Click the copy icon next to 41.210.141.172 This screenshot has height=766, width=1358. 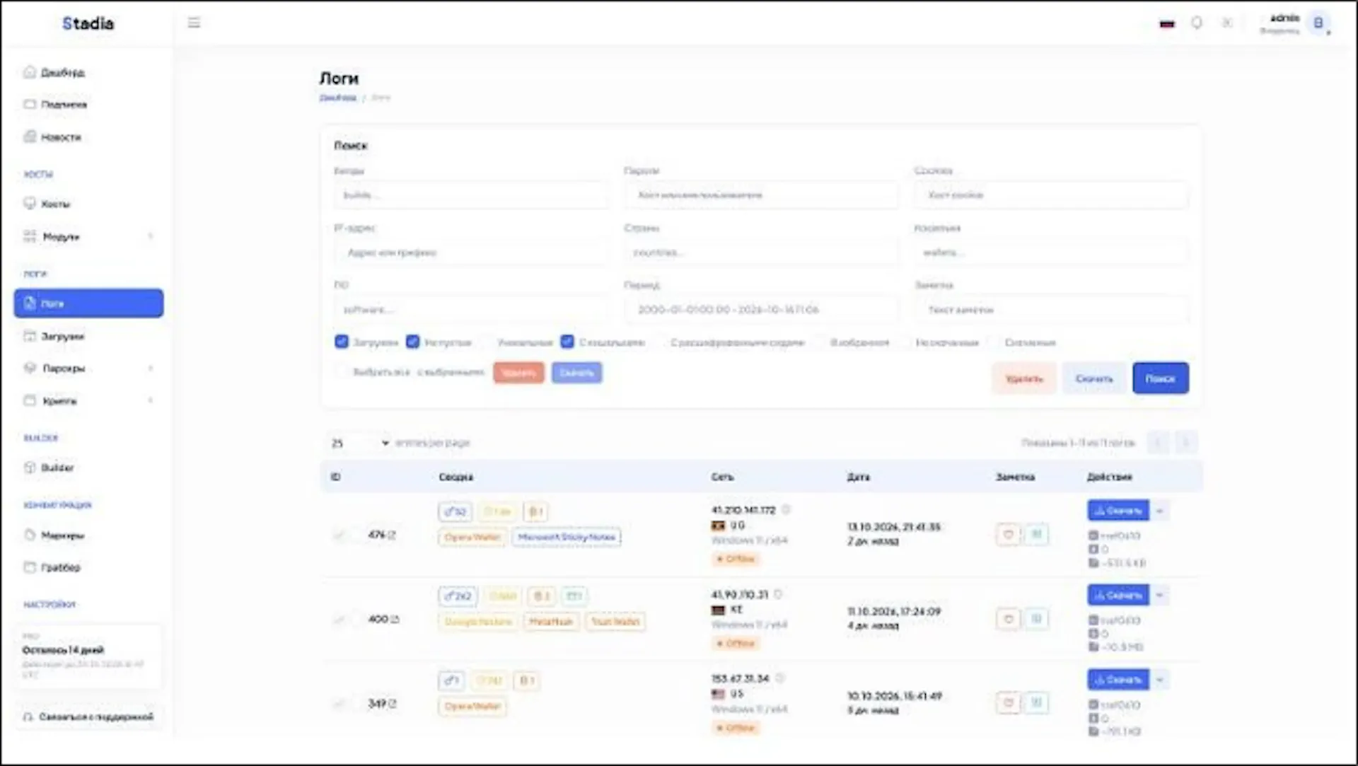click(786, 509)
